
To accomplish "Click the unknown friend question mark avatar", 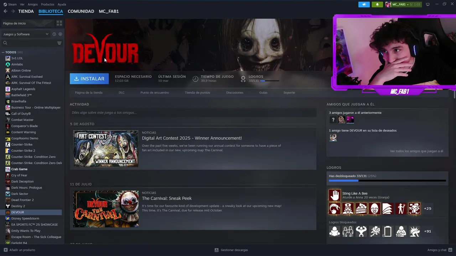I will click(333, 120).
